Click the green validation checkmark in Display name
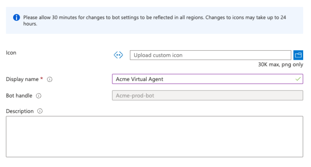Image resolution: width=311 pixels, height=167 pixels. pos(298,79)
